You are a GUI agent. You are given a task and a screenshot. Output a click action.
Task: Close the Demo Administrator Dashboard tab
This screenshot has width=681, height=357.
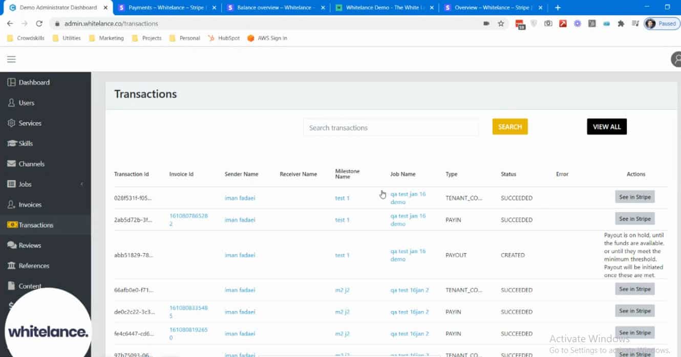pyautogui.click(x=105, y=8)
